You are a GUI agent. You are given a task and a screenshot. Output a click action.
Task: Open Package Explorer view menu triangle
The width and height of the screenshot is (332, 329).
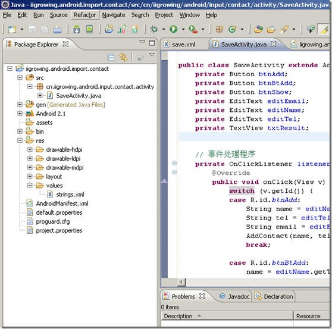click(152, 55)
